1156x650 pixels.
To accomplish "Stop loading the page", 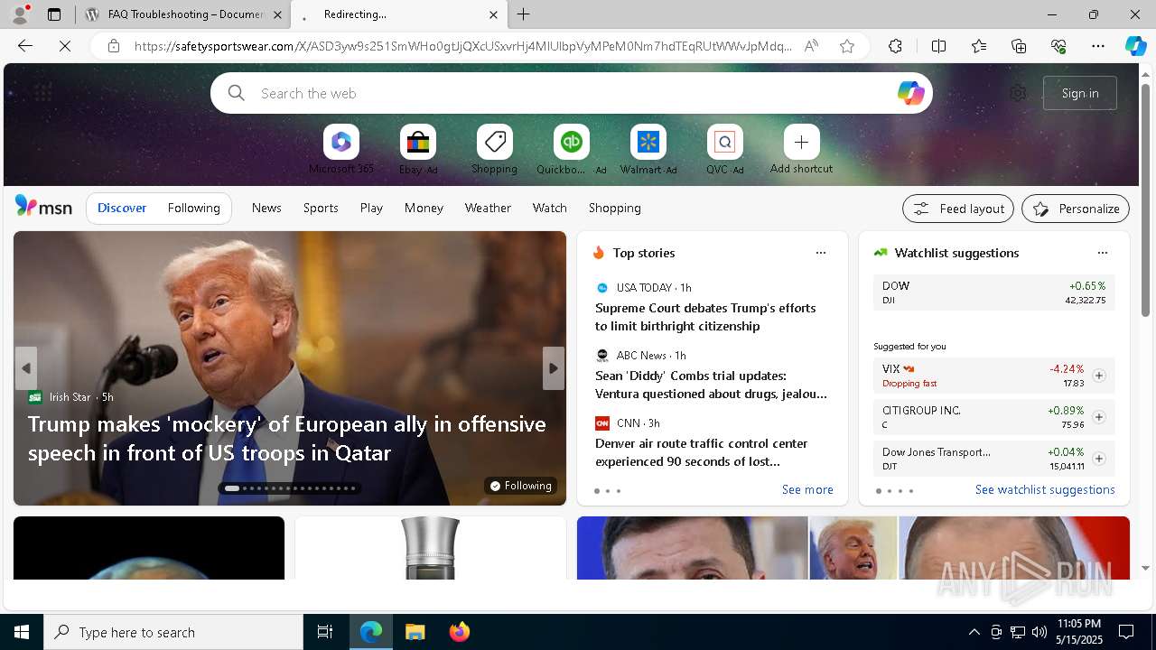I will (65, 46).
